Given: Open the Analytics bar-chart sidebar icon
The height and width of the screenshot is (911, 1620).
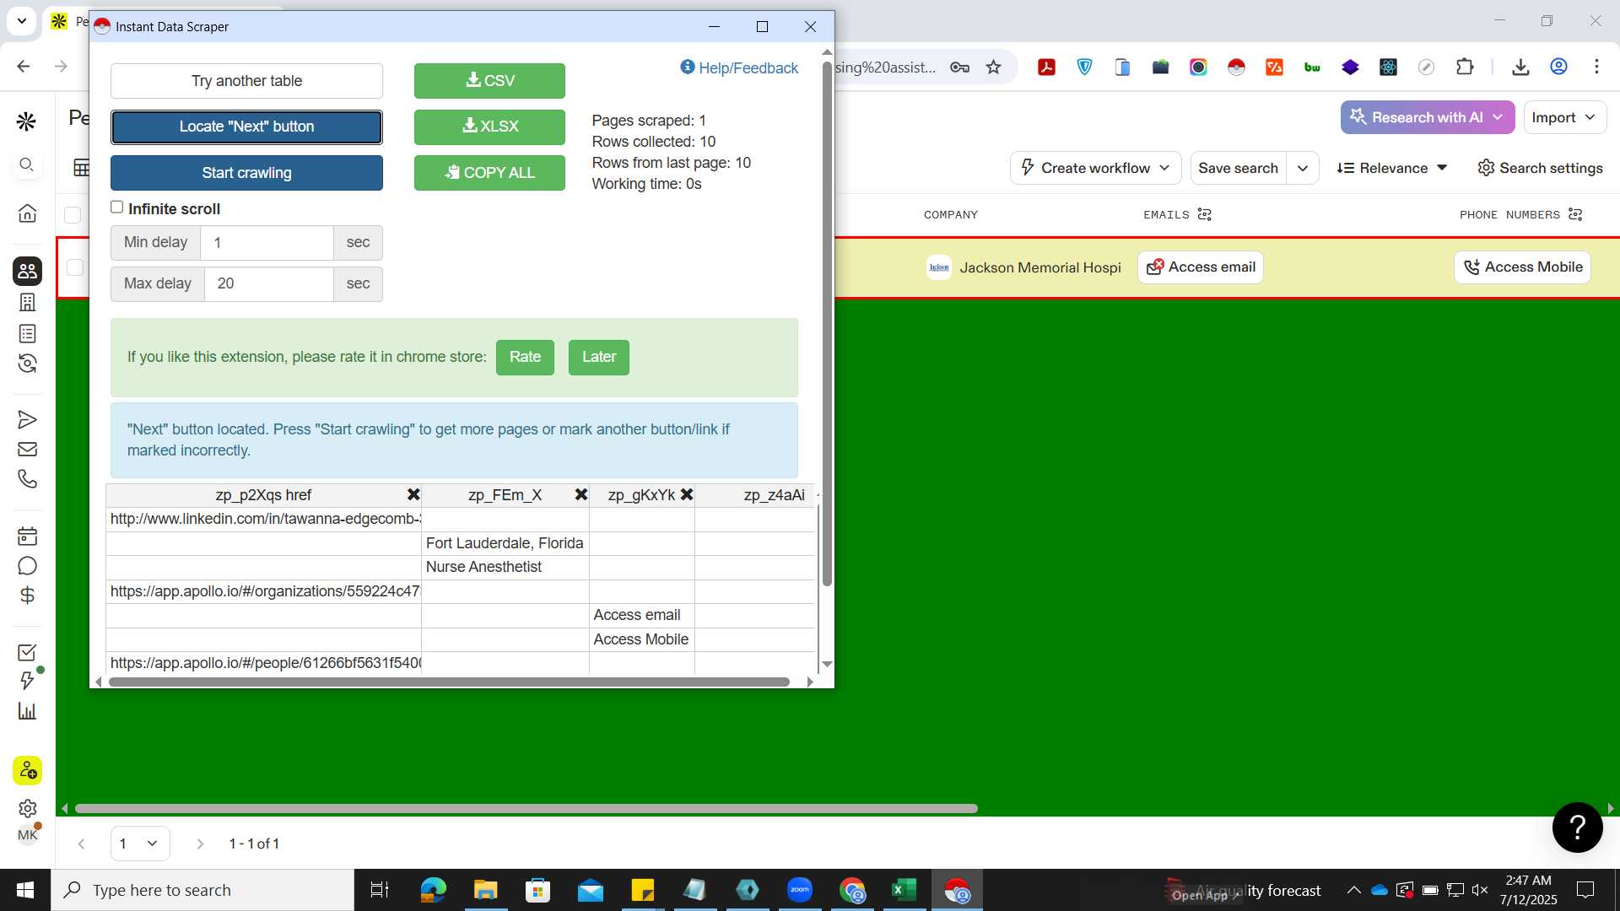Looking at the screenshot, I should [27, 711].
